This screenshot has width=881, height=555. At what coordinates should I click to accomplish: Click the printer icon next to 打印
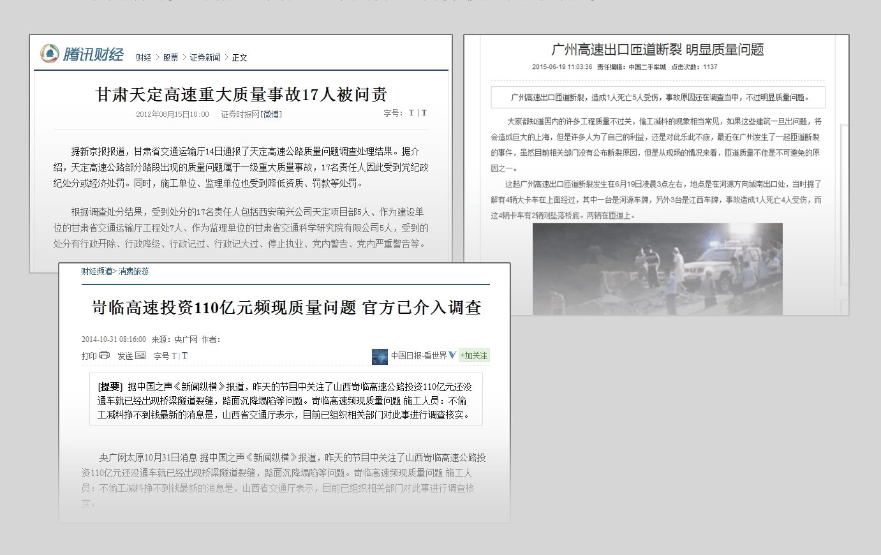coord(105,355)
